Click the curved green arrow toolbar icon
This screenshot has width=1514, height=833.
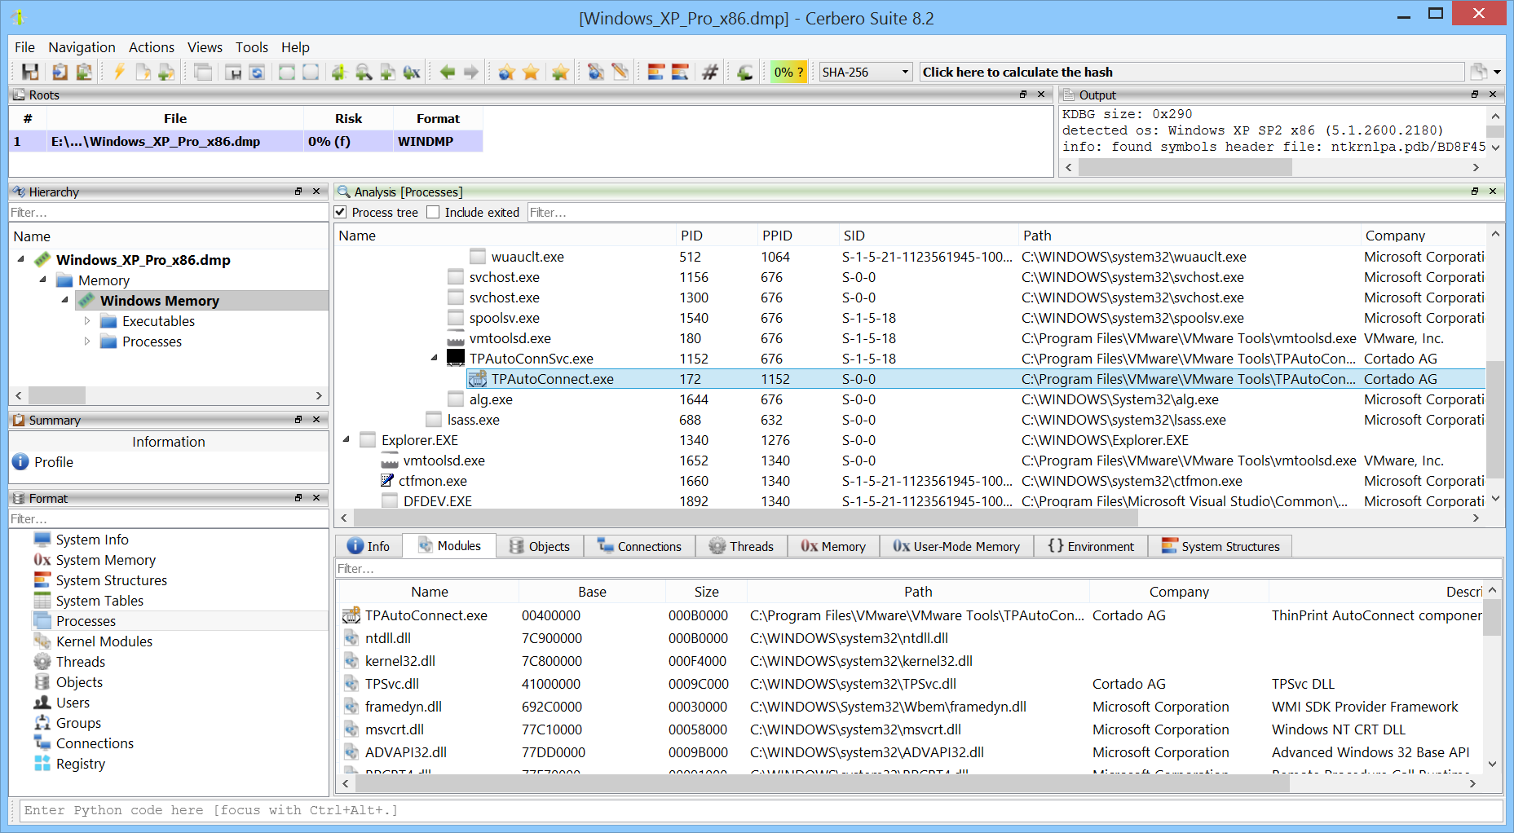(744, 72)
